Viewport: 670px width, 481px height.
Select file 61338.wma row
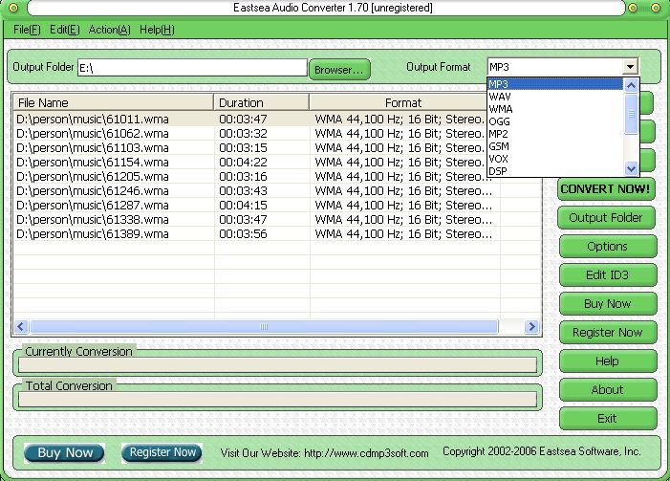pos(256,219)
